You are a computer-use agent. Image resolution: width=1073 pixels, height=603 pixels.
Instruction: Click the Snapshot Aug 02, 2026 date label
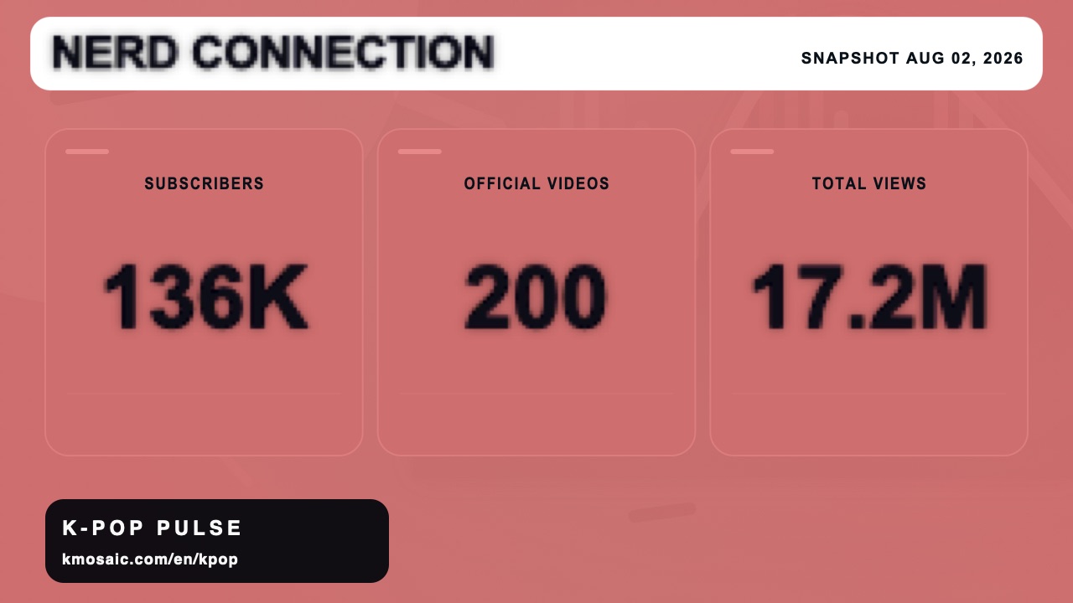(x=912, y=59)
